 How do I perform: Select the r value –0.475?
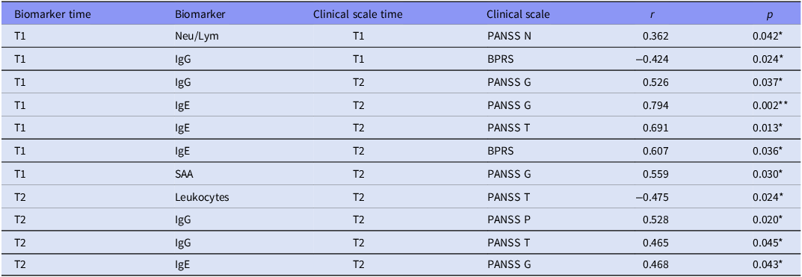point(652,197)
